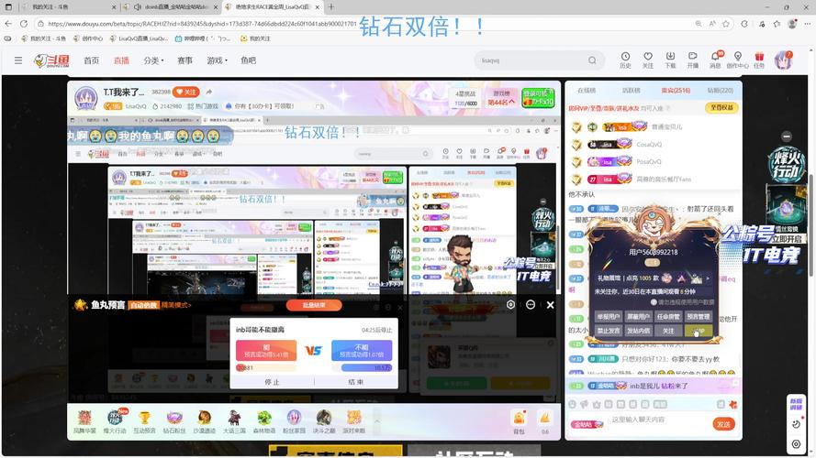Click 结束 on the prediction card

coord(356,382)
